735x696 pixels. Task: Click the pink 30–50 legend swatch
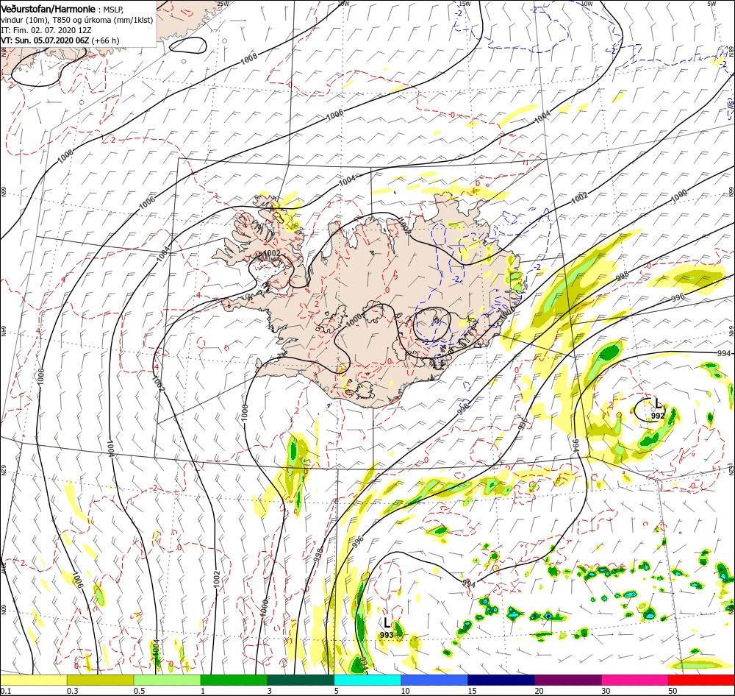tap(635, 680)
